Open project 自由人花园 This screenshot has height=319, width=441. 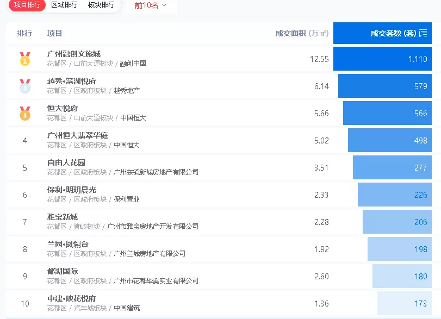tap(66, 162)
